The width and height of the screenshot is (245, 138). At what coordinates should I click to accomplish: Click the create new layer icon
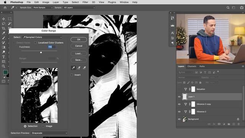pyautogui.click(x=234, y=124)
